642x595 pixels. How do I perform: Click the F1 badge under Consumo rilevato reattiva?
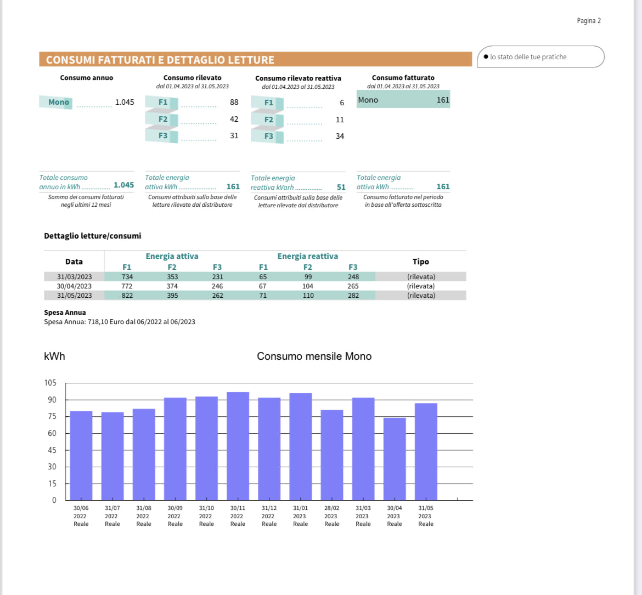[268, 103]
